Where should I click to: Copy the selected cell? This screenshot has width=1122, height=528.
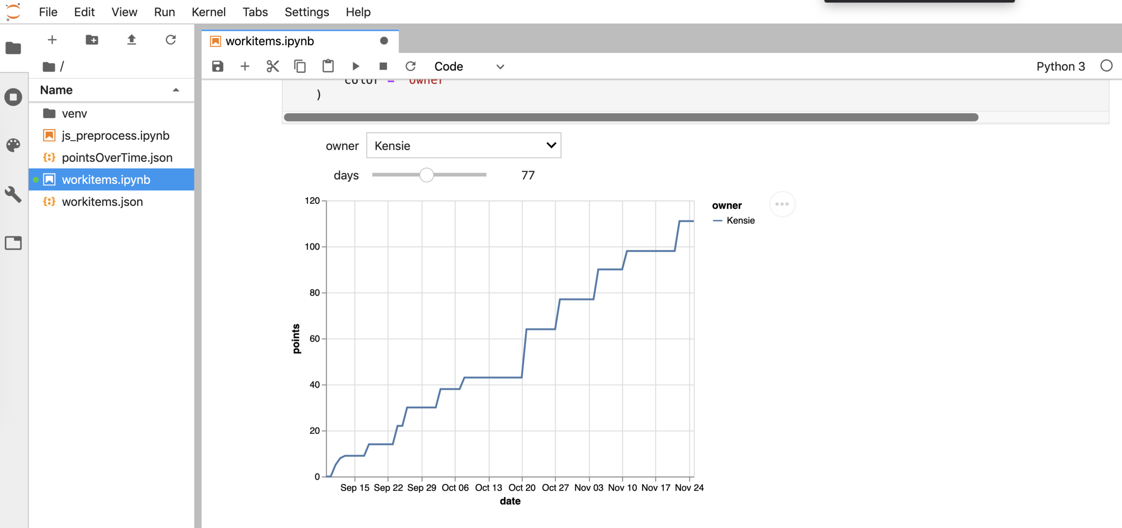pos(300,66)
